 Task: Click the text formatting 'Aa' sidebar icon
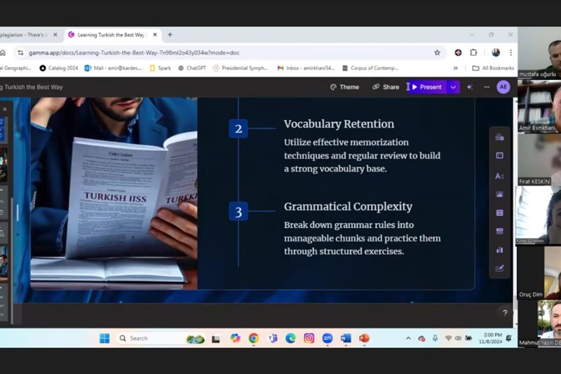pyautogui.click(x=499, y=175)
